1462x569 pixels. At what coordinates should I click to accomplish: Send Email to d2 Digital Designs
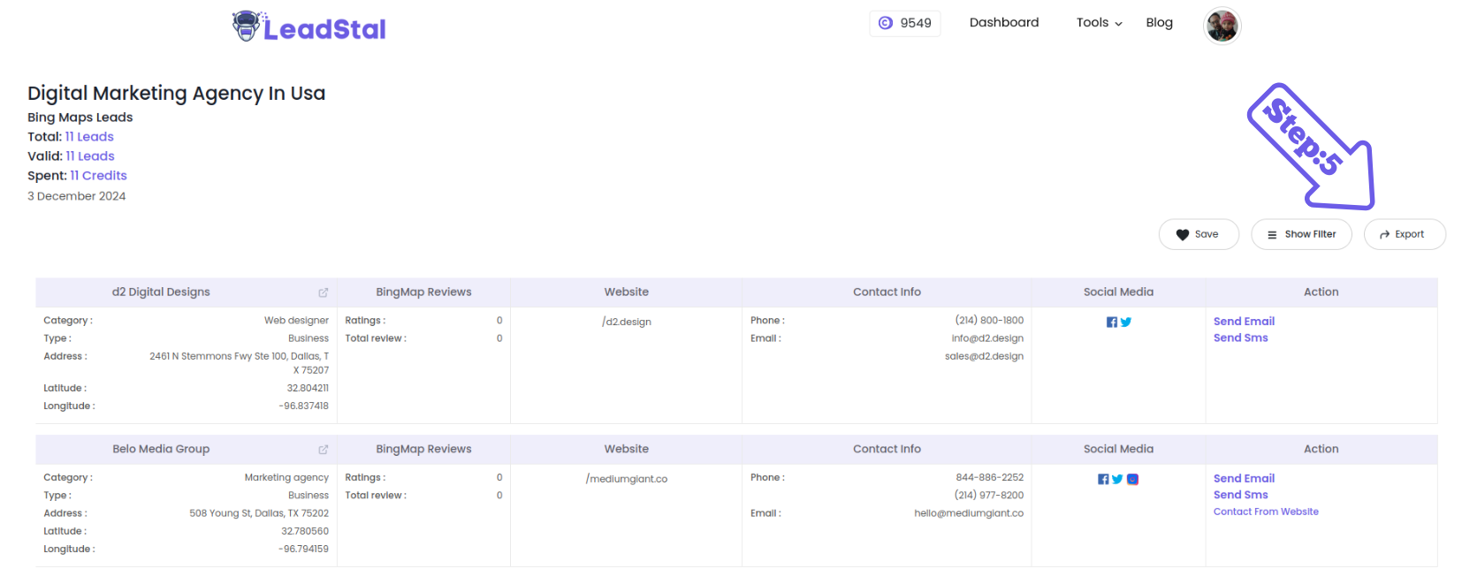click(1244, 322)
